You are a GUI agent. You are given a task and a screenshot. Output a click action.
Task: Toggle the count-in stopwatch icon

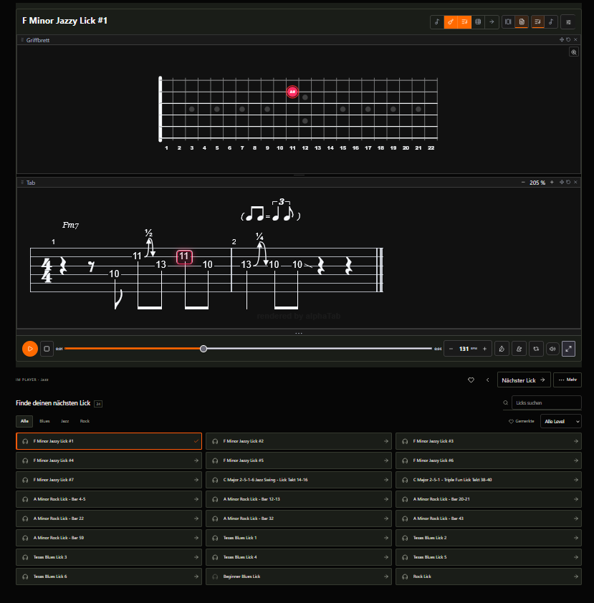point(502,349)
